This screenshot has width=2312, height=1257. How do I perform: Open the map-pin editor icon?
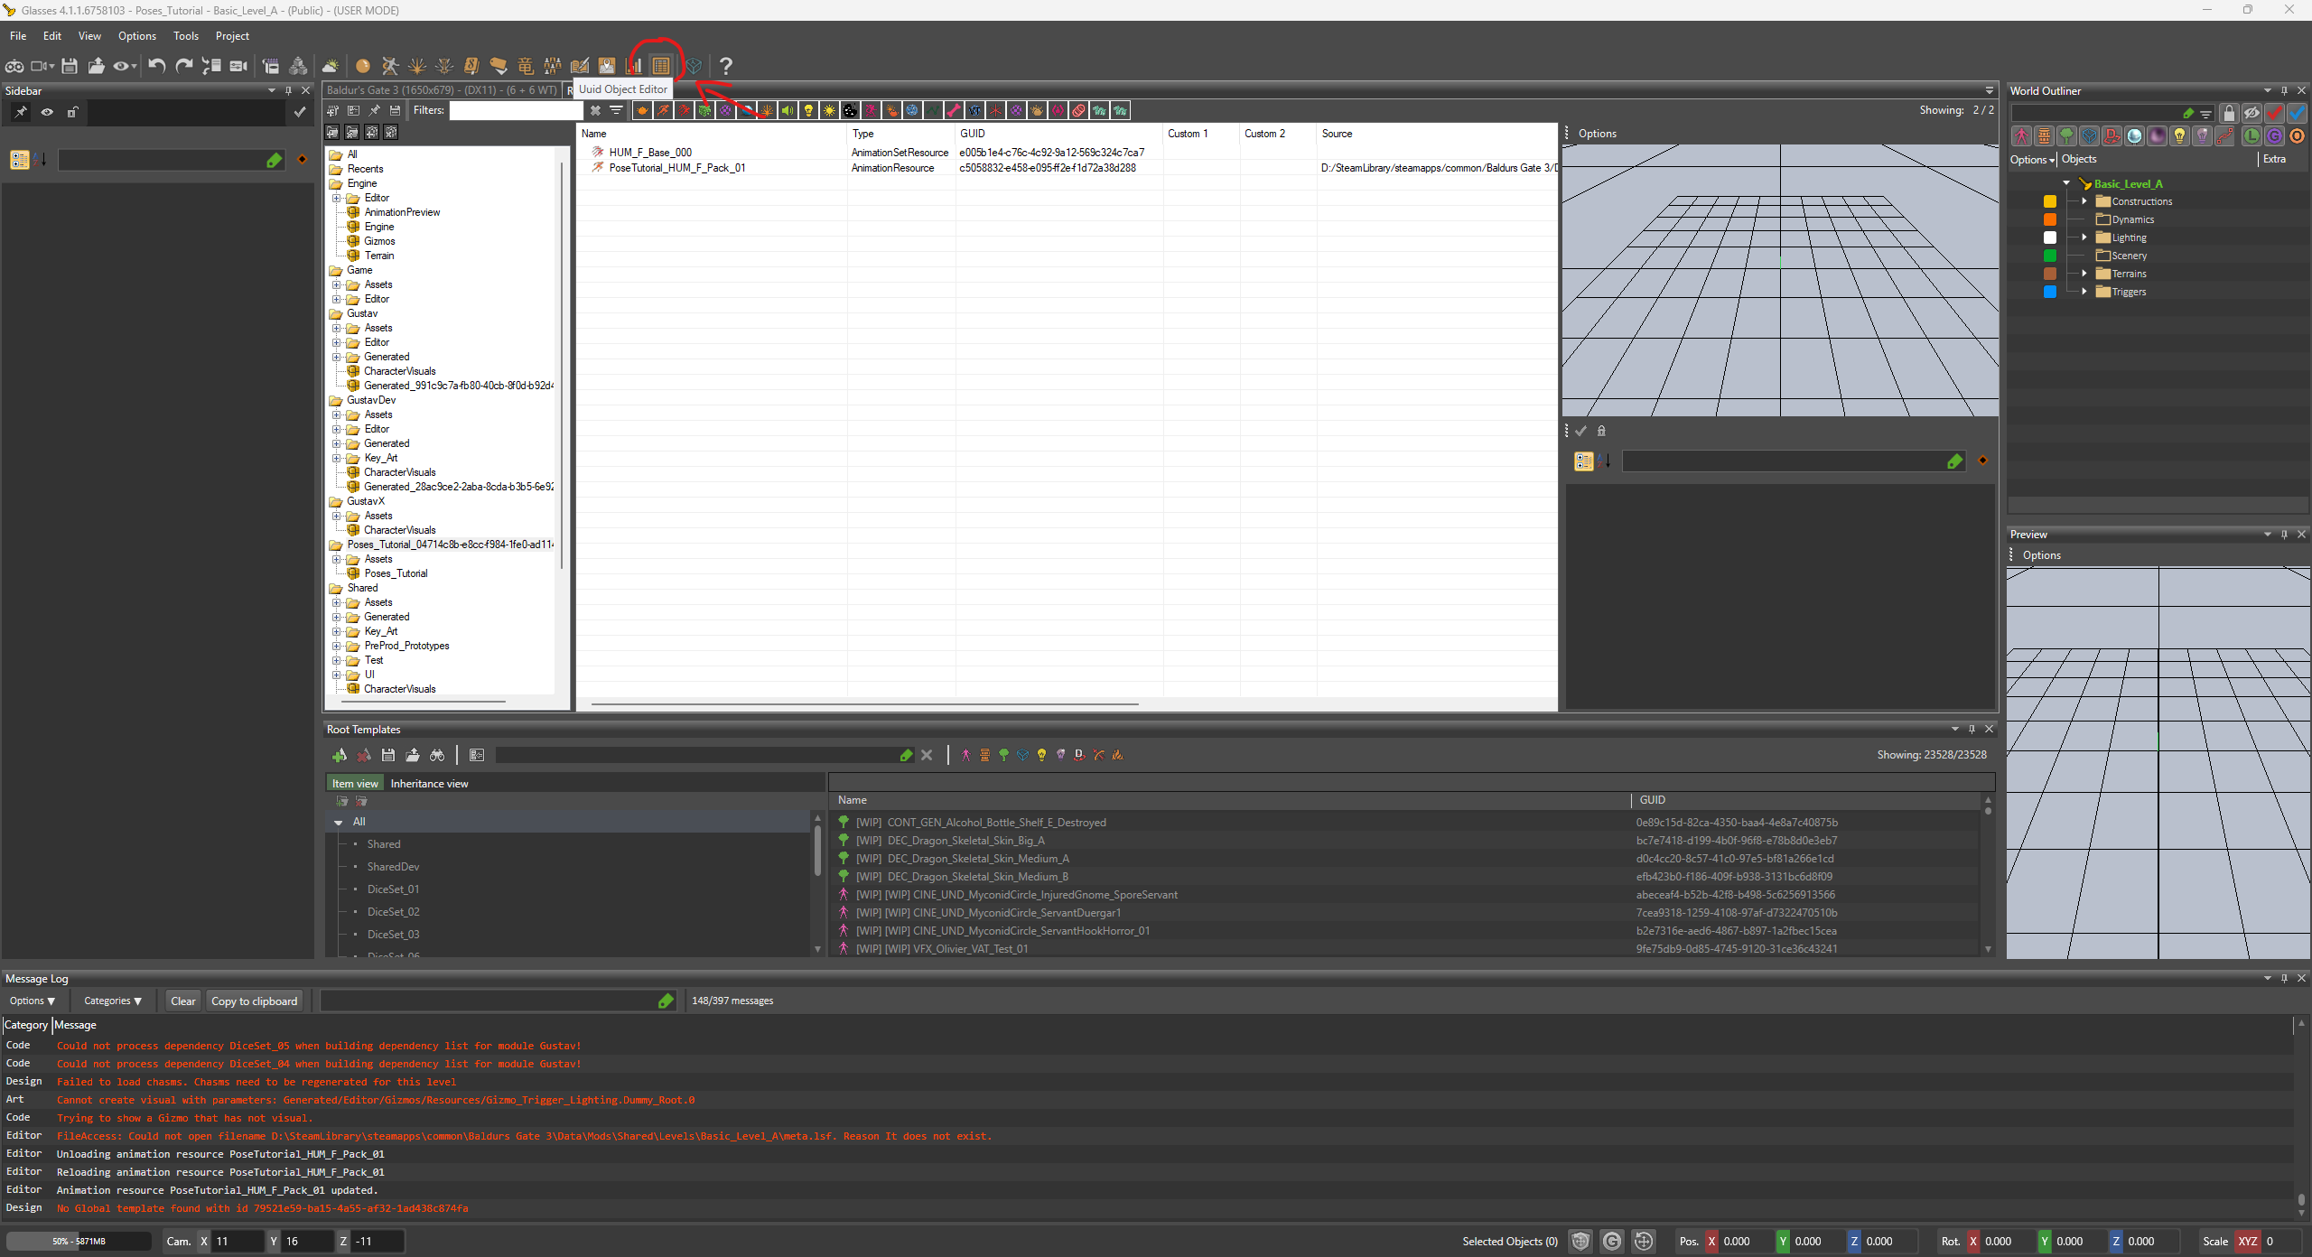[606, 66]
